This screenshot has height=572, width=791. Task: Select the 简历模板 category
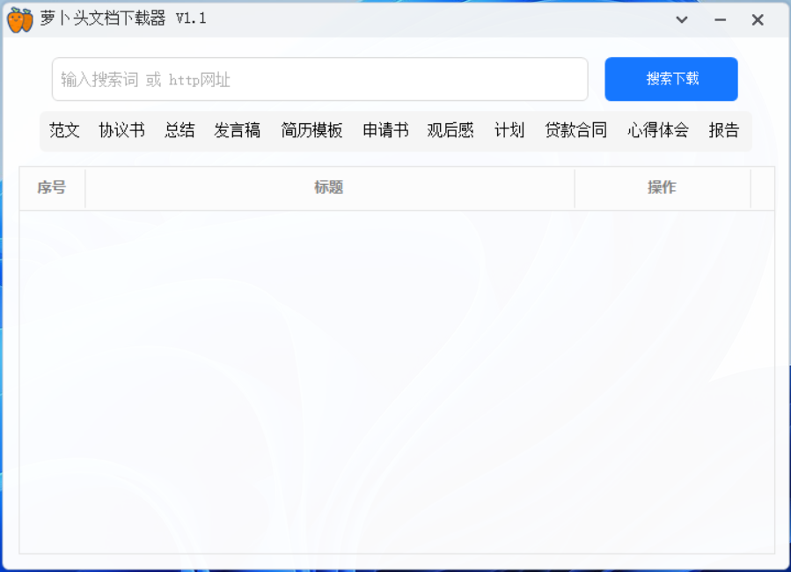(x=311, y=129)
